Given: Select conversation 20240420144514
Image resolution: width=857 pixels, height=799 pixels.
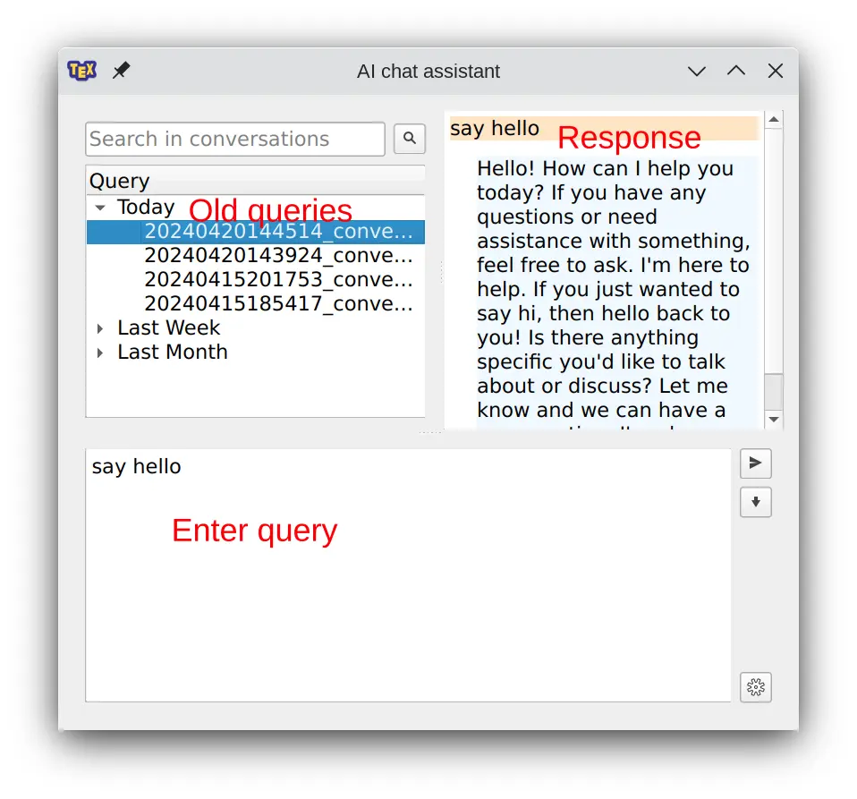Looking at the screenshot, I should (x=277, y=232).
